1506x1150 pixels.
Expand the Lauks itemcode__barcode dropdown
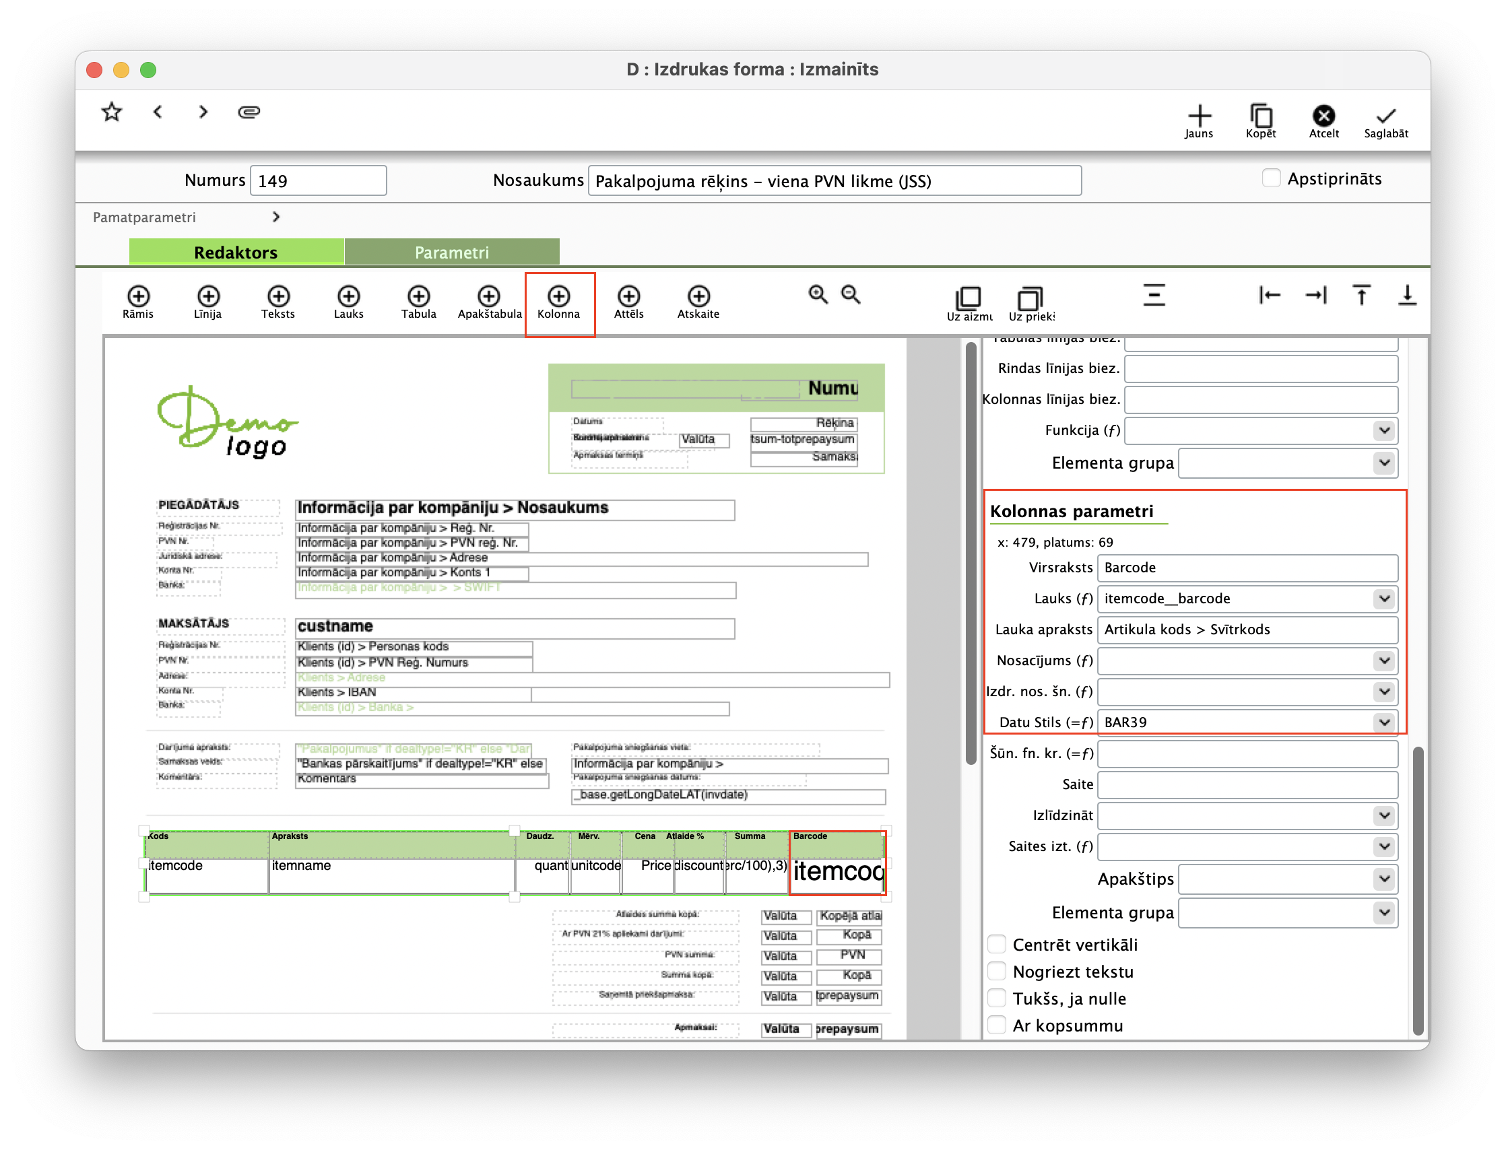1384,599
